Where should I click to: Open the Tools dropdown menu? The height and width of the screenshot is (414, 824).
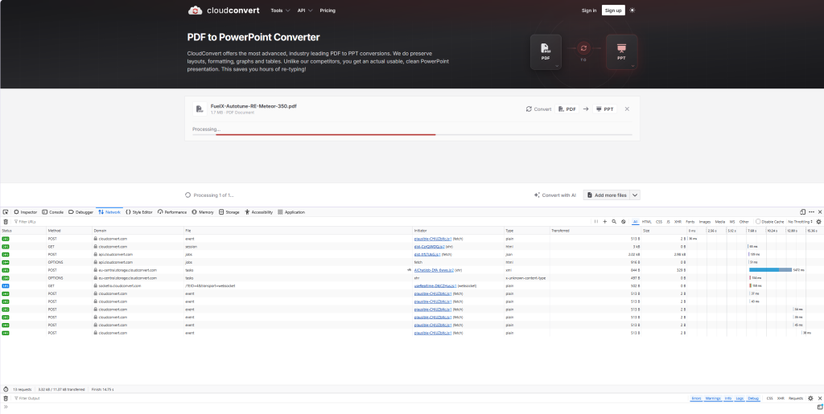[x=279, y=10]
